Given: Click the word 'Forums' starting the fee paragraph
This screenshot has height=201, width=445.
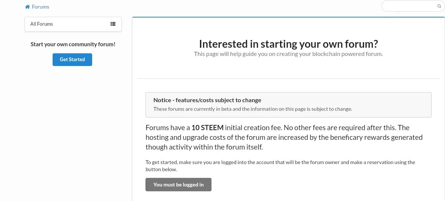Looking at the screenshot, I should pyautogui.click(x=157, y=128).
